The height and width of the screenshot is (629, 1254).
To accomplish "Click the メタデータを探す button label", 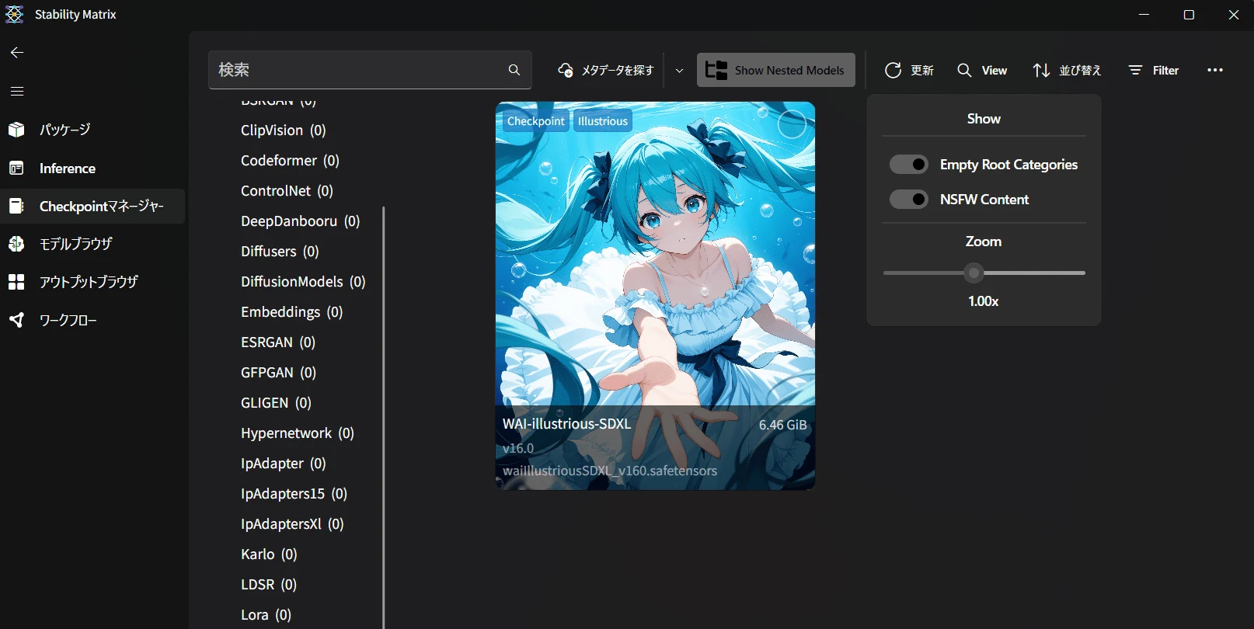I will (x=618, y=70).
